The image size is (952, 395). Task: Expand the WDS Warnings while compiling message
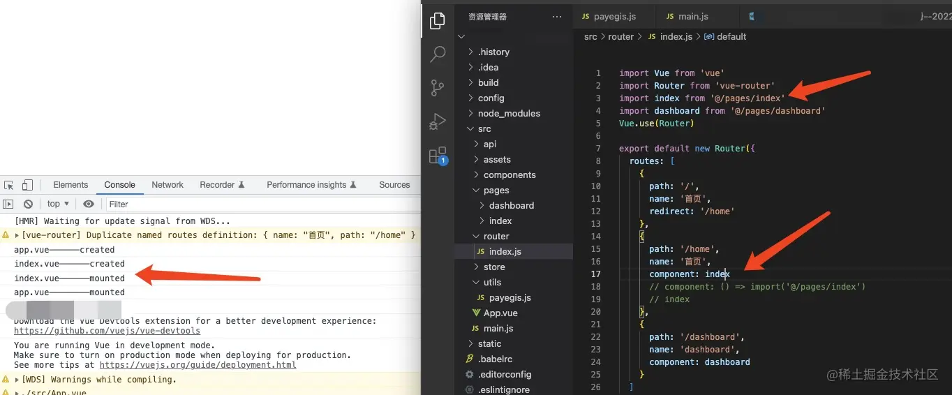tap(17, 380)
